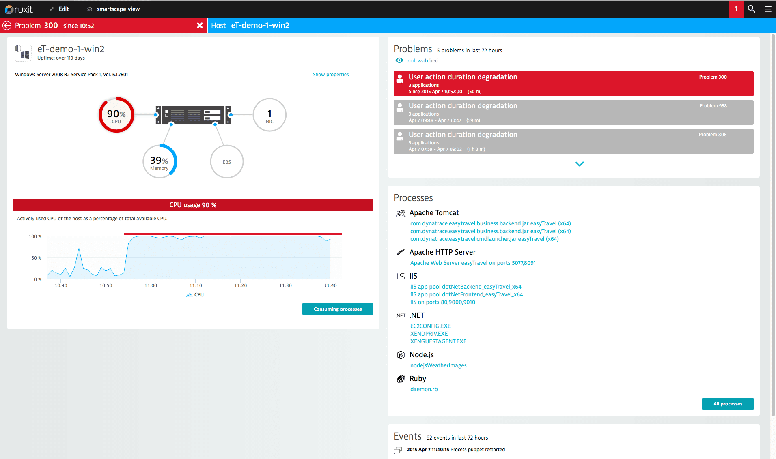Image resolution: width=776 pixels, height=459 pixels.
Task: Open Apache Web Server easyTravel ports link
Action: coord(473,263)
